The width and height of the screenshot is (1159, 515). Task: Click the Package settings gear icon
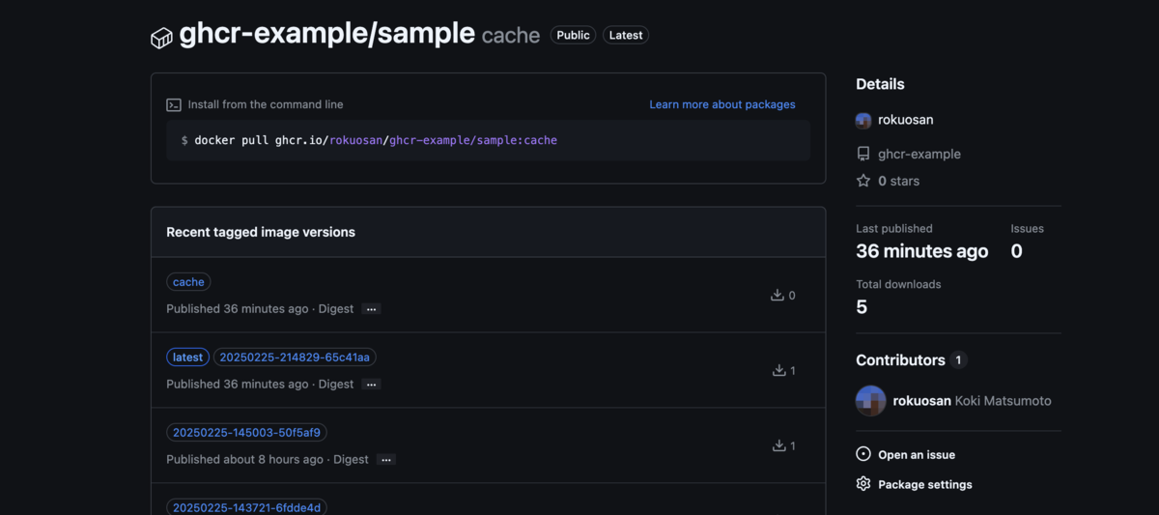863,484
